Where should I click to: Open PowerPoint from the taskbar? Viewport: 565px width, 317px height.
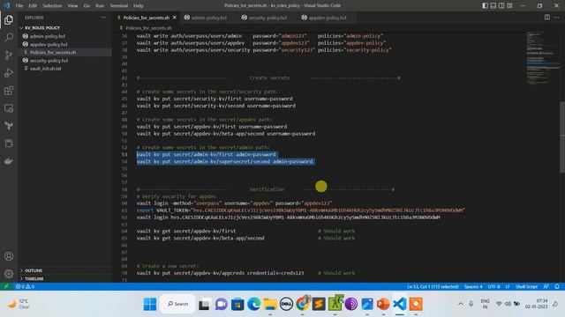(383, 304)
